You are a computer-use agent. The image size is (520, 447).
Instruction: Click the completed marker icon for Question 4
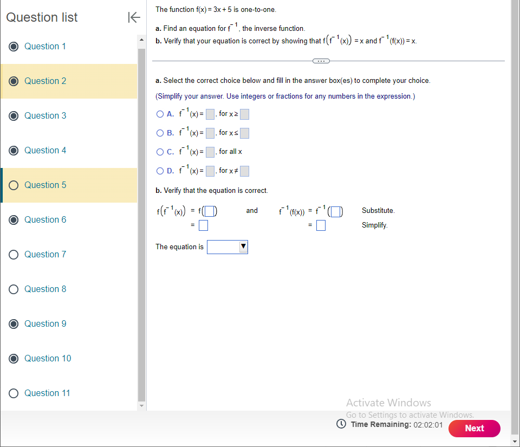(x=13, y=150)
